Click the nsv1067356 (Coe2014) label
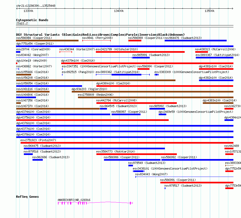The width and height of the screenshot is (241, 218). click(x=32, y=100)
